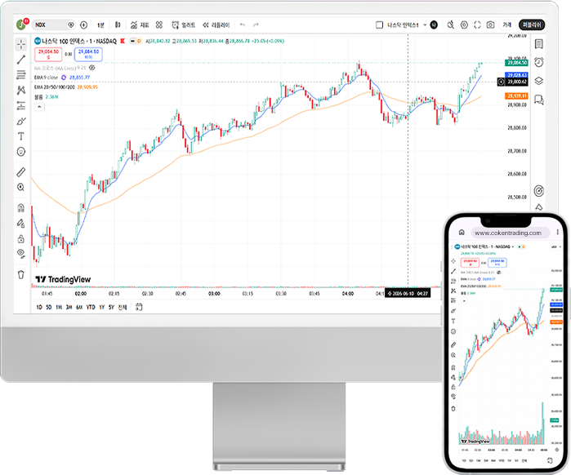Screen dimensions: 571x475
Task: Click the blue buy price button on desktop
Action: [88, 54]
